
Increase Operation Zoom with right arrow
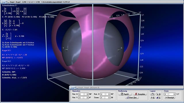pos(109,98)
